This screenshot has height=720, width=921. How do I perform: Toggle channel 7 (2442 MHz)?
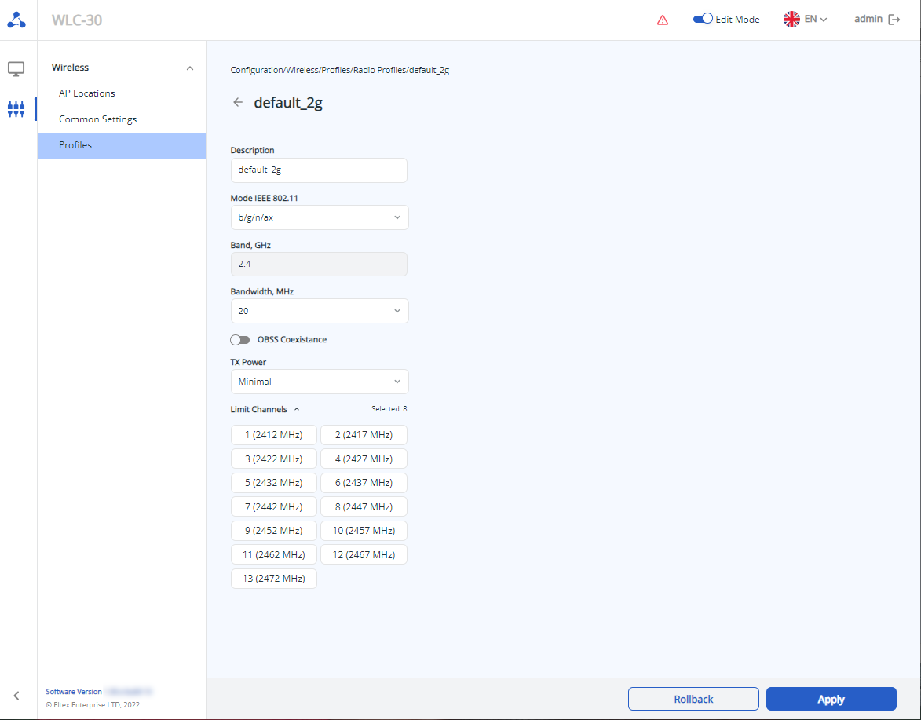(274, 506)
